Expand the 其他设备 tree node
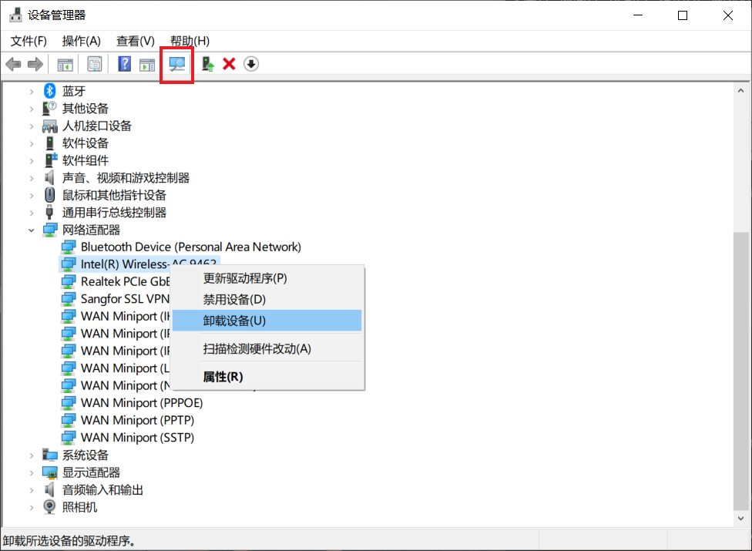The width and height of the screenshot is (752, 551). 32,109
